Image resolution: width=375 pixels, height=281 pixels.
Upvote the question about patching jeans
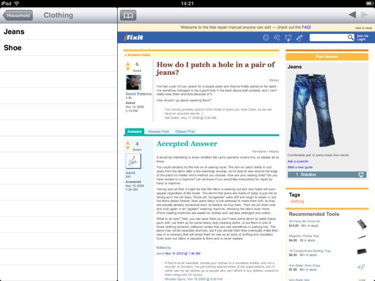click(x=128, y=64)
